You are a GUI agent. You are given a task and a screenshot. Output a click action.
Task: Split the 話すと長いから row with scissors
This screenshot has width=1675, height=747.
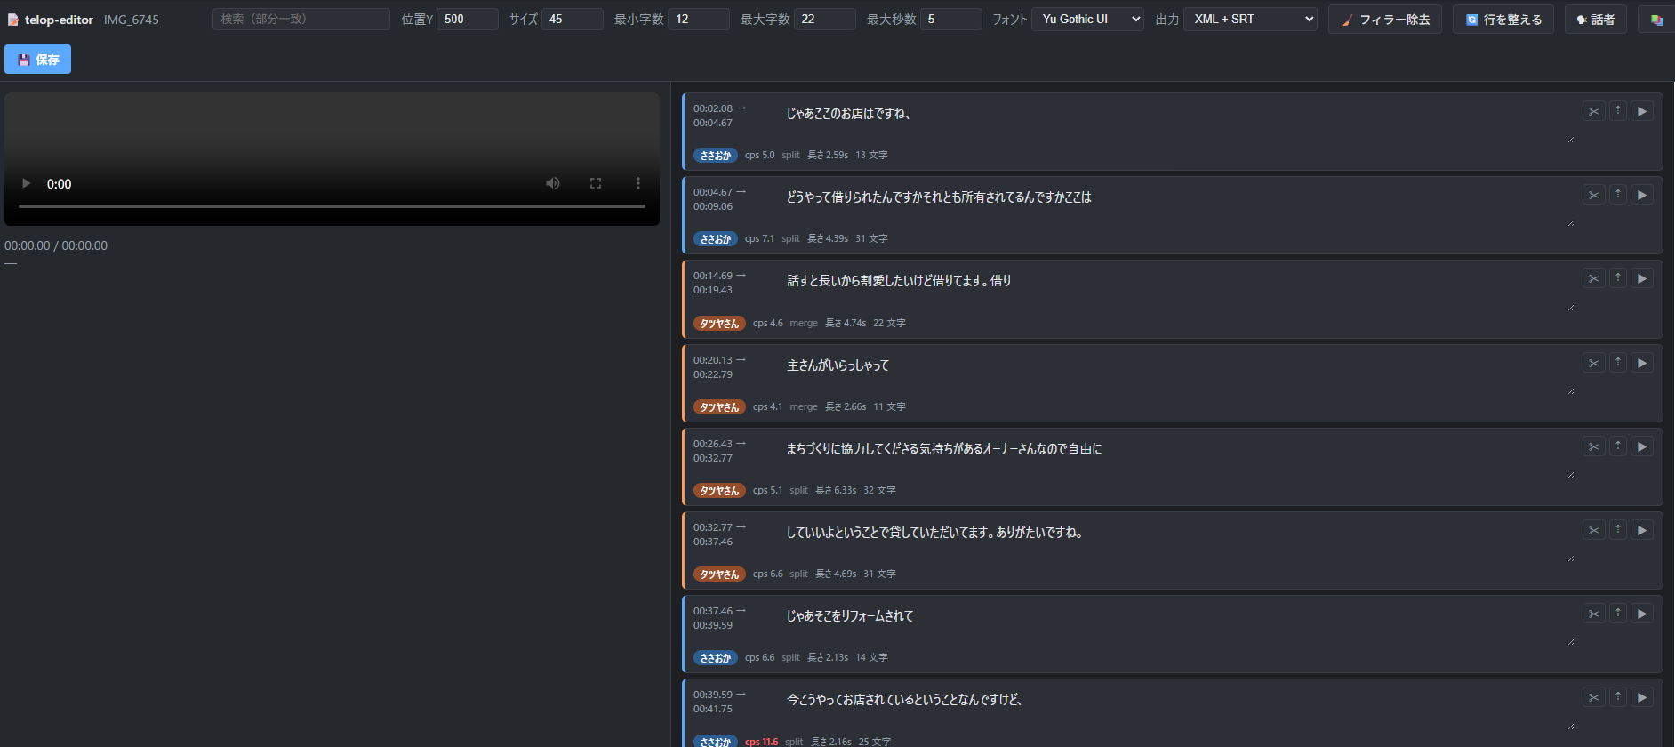point(1593,278)
